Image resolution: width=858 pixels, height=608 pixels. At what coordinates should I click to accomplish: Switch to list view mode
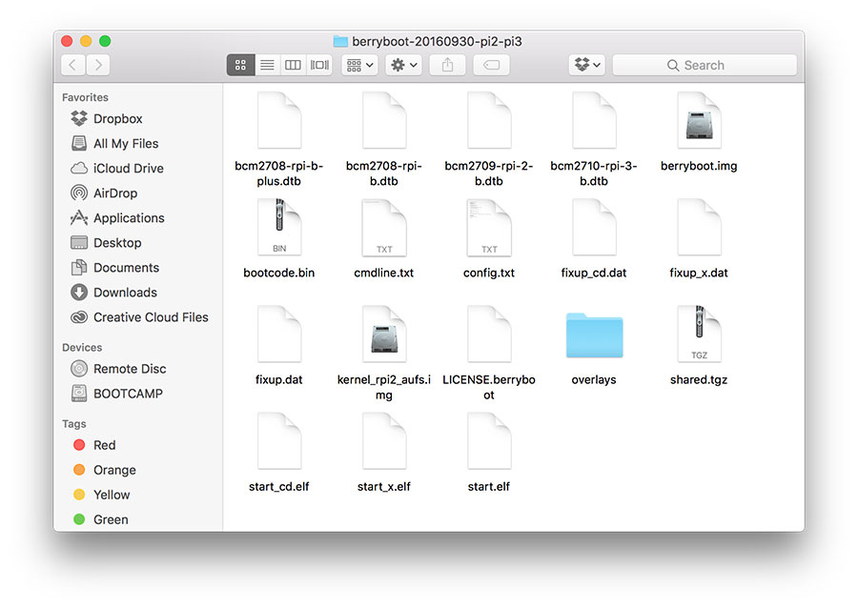click(x=267, y=65)
